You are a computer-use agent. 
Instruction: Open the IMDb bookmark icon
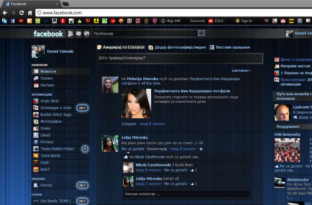(x=291, y=21)
